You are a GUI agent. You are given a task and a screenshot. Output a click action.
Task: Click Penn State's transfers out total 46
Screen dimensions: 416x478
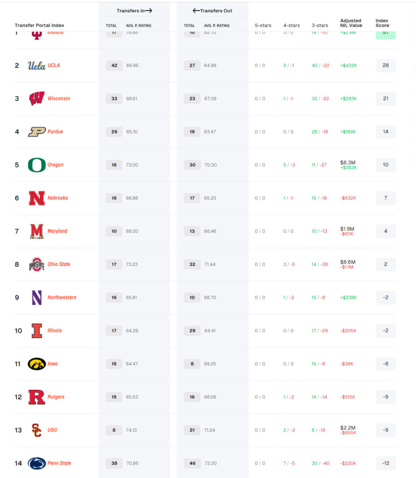click(x=192, y=463)
